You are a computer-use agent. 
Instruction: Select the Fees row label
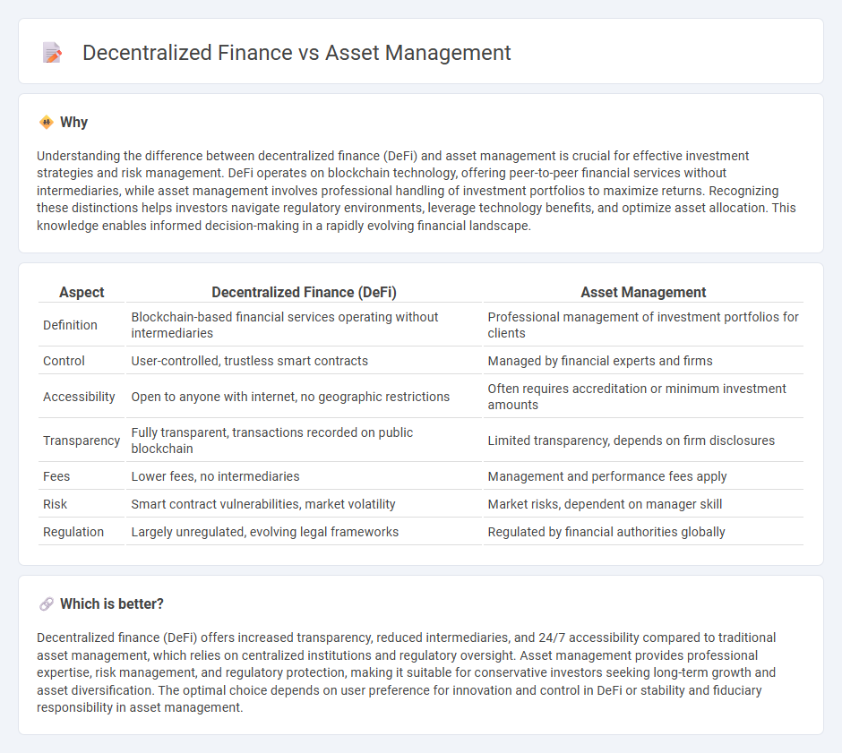tap(56, 476)
